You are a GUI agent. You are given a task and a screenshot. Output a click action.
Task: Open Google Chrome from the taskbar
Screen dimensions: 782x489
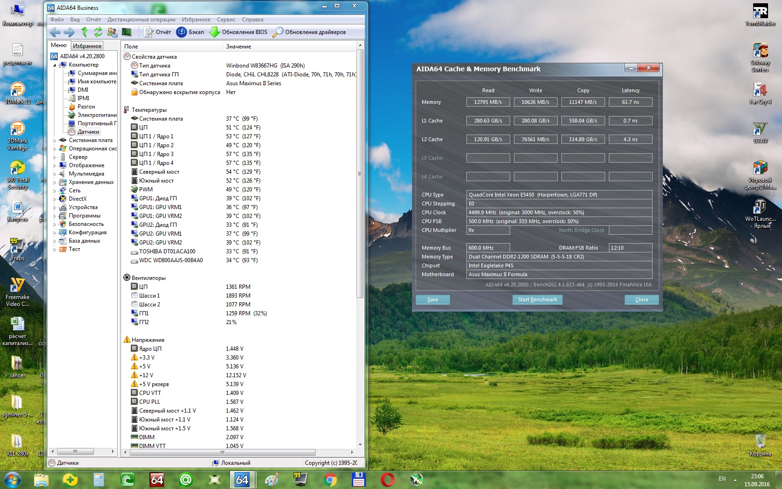330,479
